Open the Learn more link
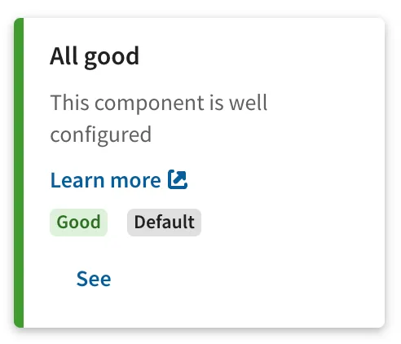 coord(119,180)
